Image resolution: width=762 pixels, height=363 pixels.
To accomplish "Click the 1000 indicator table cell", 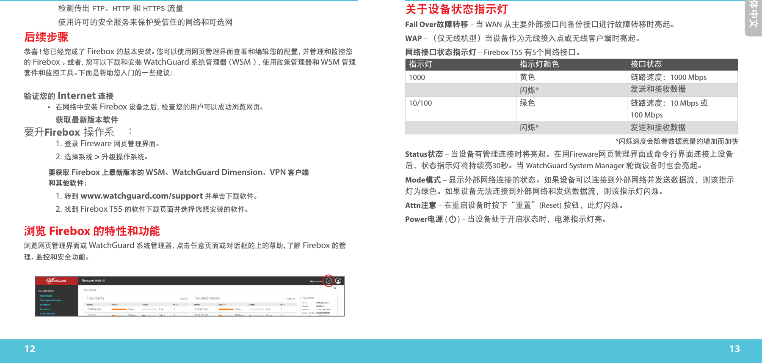I will click(x=461, y=77).
